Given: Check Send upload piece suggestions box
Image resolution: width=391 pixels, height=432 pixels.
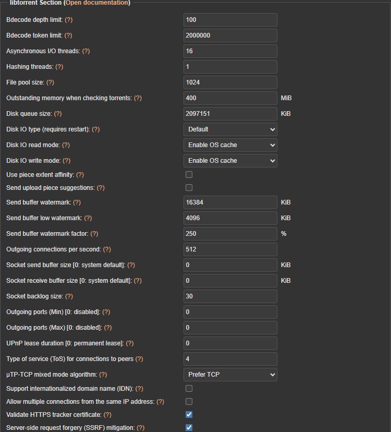Looking at the screenshot, I should (x=189, y=188).
